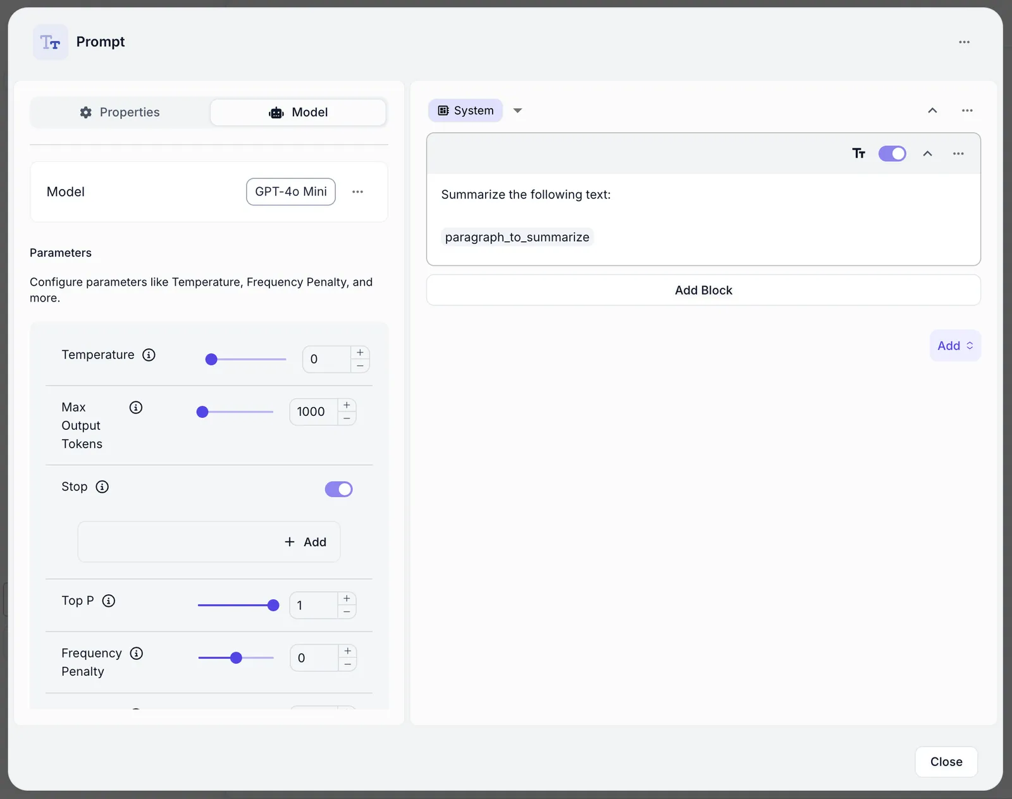
Task: Show Frequency Penalty info icon
Action: click(137, 653)
